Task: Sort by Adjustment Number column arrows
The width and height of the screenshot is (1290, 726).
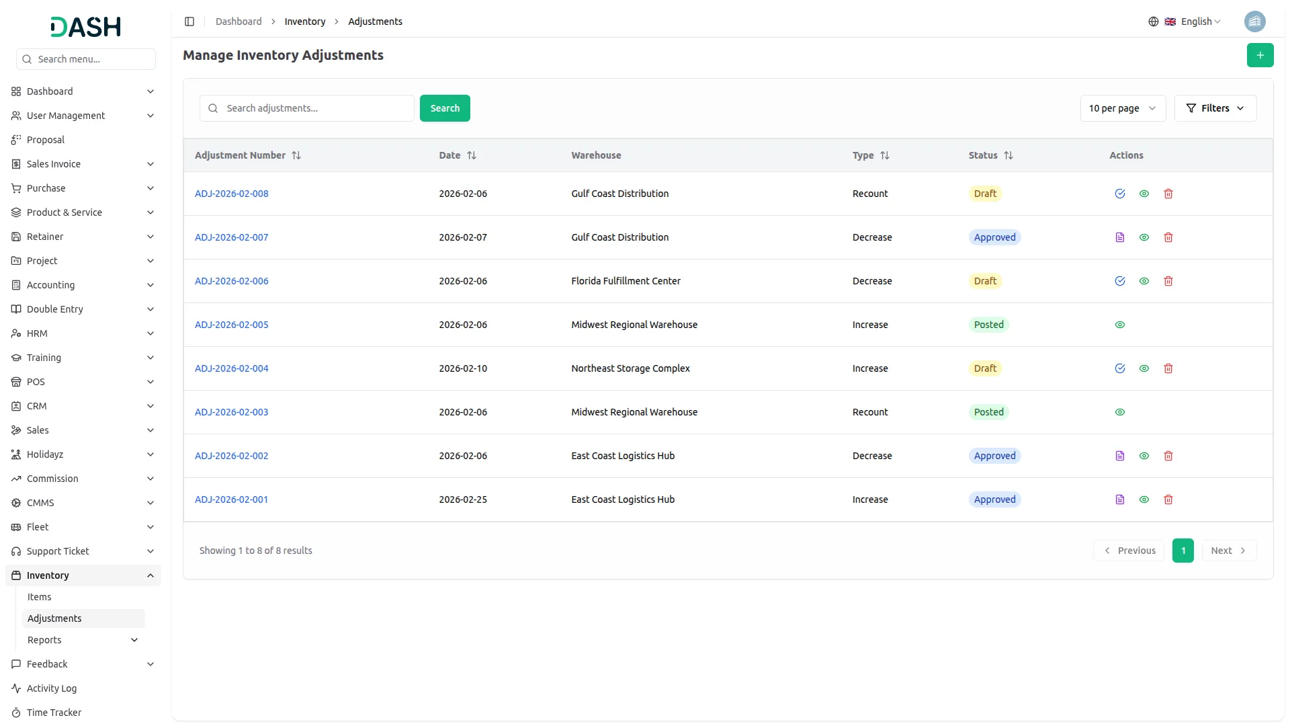Action: [296, 155]
